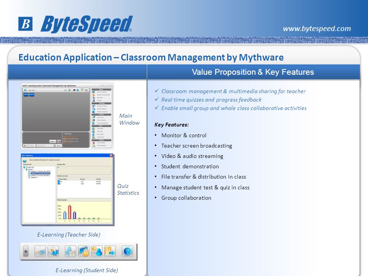This screenshot has height=276, width=368.
Task: Click first student thumbnail in Main Window
Action: [26, 95]
